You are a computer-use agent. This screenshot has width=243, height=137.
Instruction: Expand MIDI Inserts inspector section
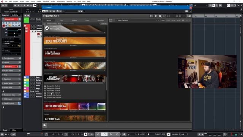(11, 99)
